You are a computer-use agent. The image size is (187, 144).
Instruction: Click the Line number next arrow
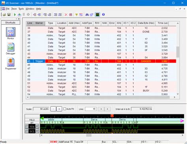pyautogui.click(x=107, y=109)
